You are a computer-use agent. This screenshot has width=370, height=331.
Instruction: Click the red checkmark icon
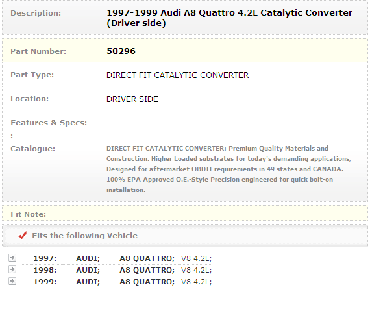pos(23,235)
